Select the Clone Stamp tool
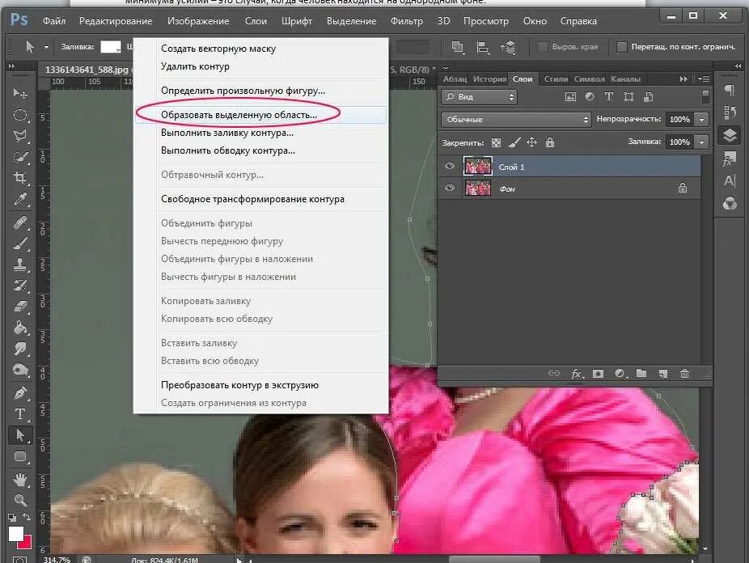This screenshot has height=563, width=749. pos(20,265)
